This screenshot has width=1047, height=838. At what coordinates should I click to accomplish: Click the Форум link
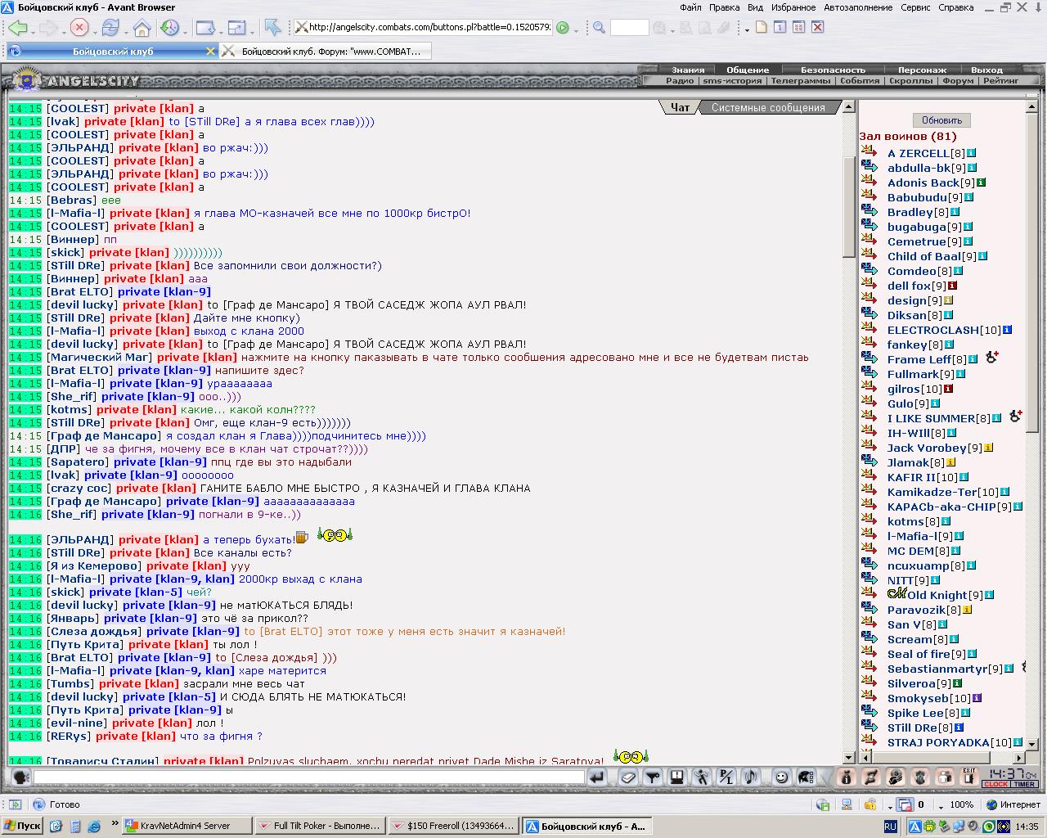pos(958,80)
